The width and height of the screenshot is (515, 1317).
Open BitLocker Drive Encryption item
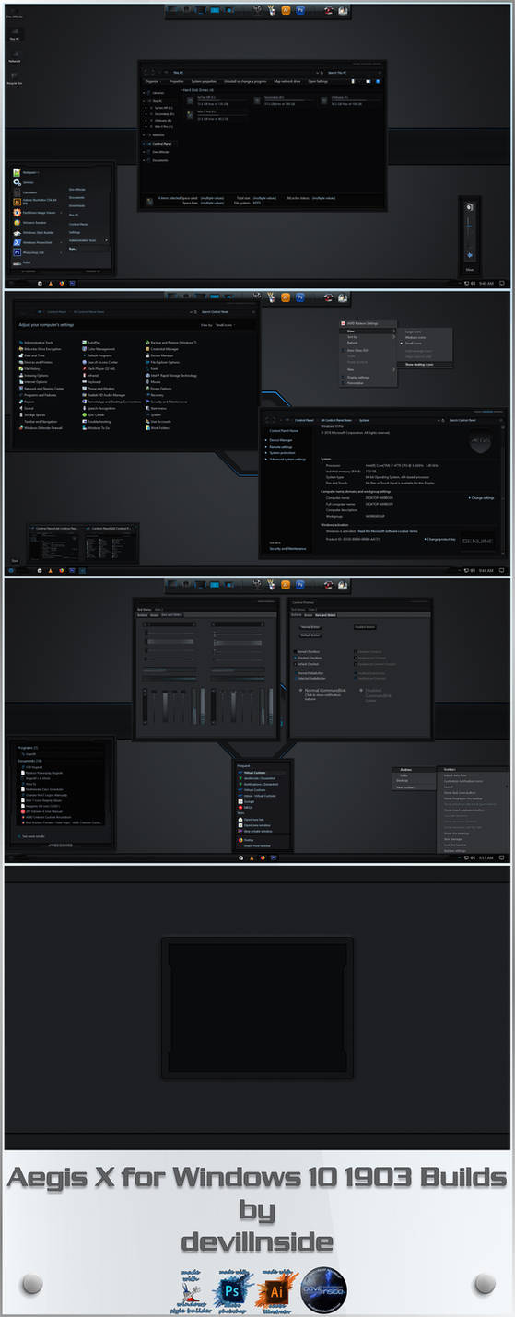pyautogui.click(x=41, y=348)
